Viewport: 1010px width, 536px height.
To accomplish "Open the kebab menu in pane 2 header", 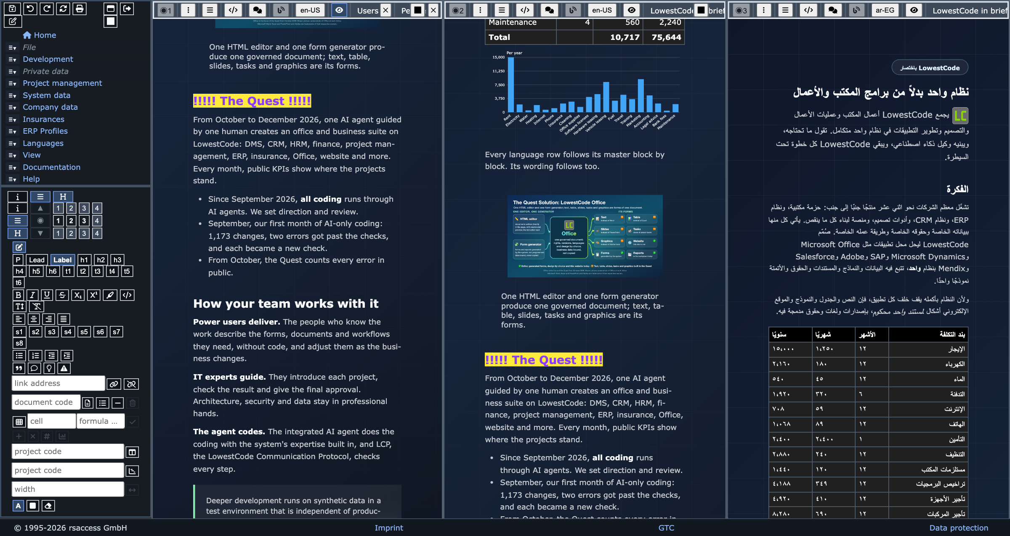I will tap(480, 10).
